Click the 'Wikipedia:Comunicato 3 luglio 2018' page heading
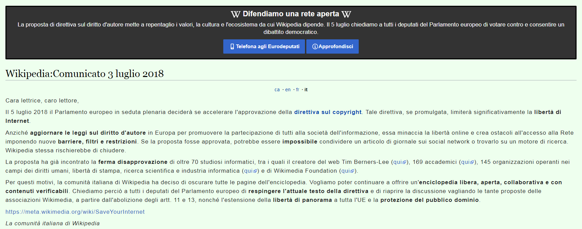This screenshot has height=229, width=582. click(84, 74)
